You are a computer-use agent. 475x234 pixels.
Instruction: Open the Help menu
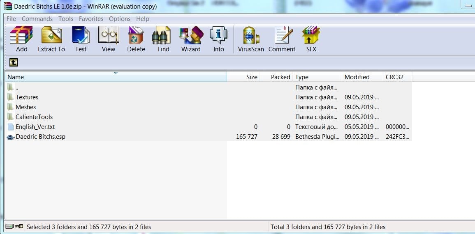coord(142,19)
